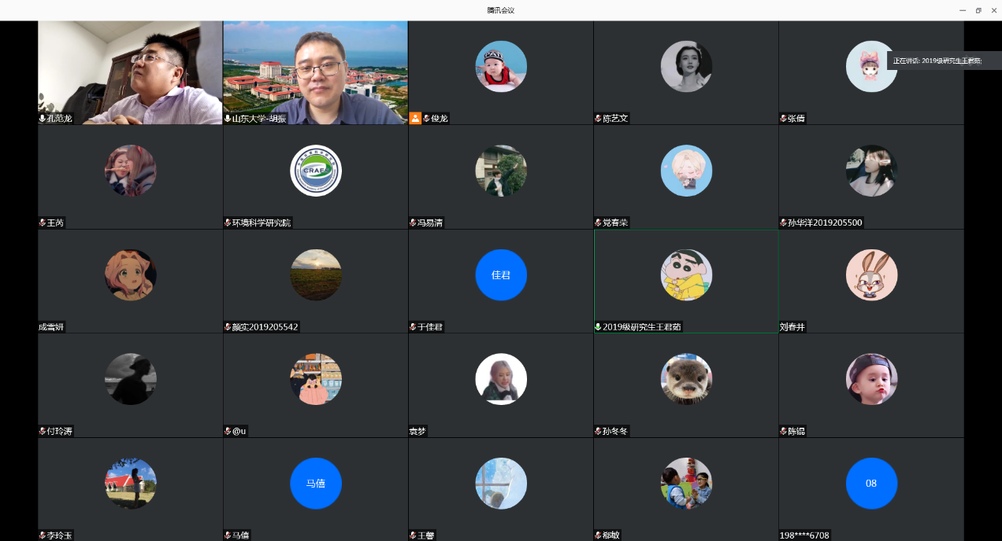Restore down the 腾讯会议 window
1002x541 pixels.
(x=978, y=10)
